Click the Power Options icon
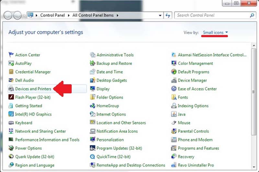 click(11, 148)
